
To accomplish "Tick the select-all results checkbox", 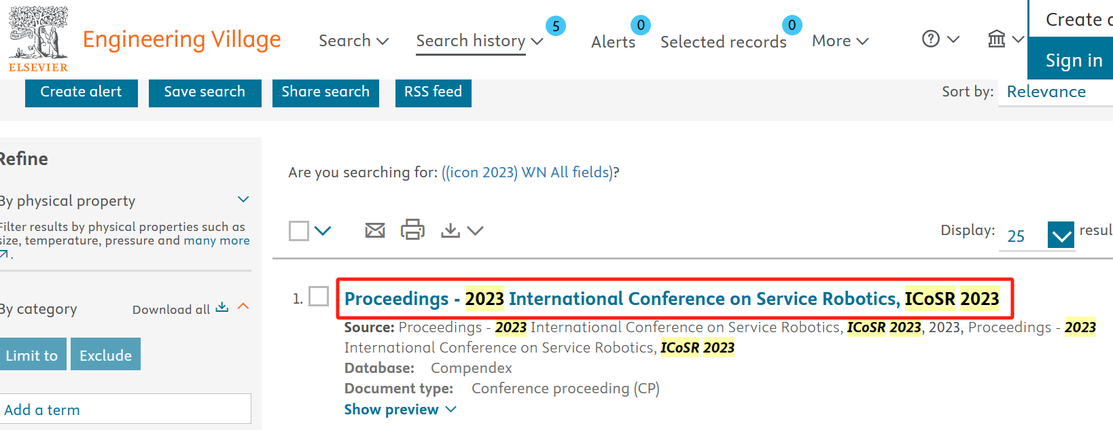I will point(299,231).
